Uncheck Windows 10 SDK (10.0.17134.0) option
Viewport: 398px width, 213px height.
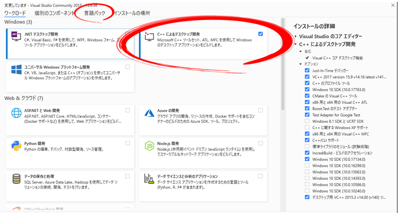click(x=307, y=159)
